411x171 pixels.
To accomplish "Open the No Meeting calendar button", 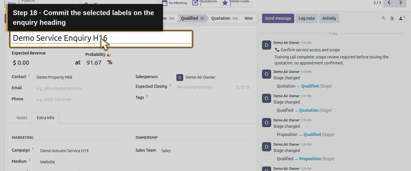I will (174, 3).
